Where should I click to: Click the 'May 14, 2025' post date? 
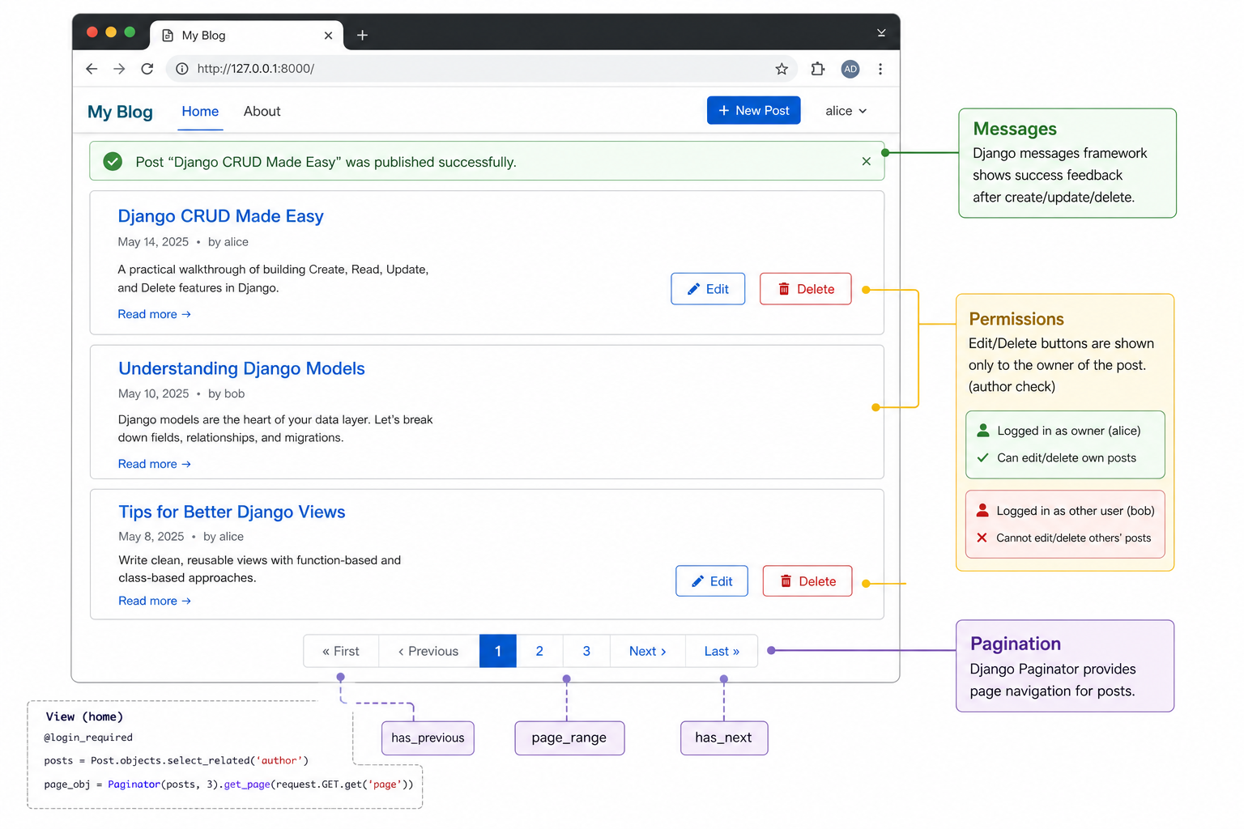(x=153, y=242)
